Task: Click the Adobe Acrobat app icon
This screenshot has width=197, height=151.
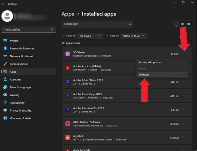Action: click(x=68, y=68)
